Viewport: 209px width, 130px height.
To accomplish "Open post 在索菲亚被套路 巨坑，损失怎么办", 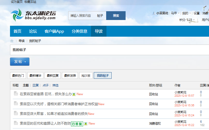I will 46,94.
